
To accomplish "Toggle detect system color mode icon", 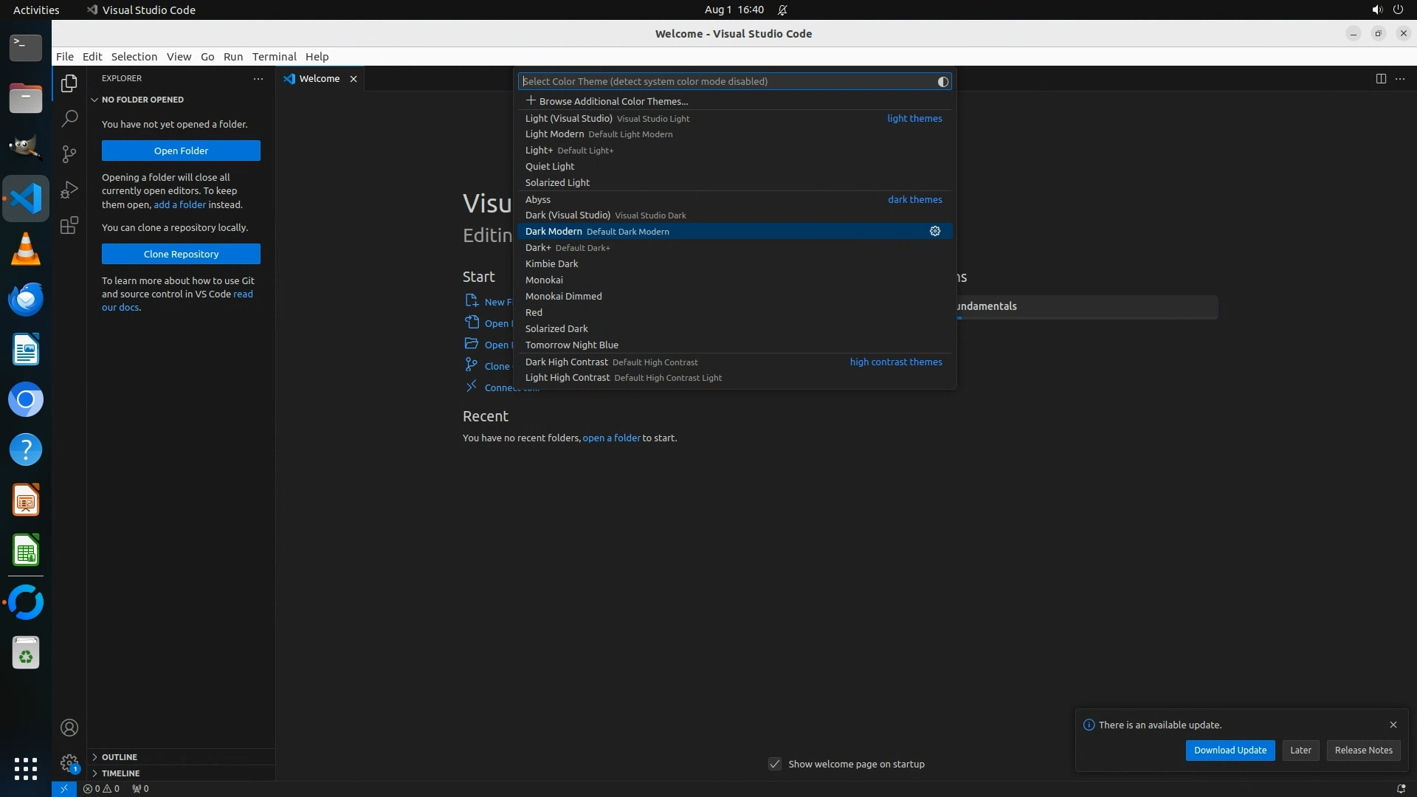I will click(x=942, y=82).
